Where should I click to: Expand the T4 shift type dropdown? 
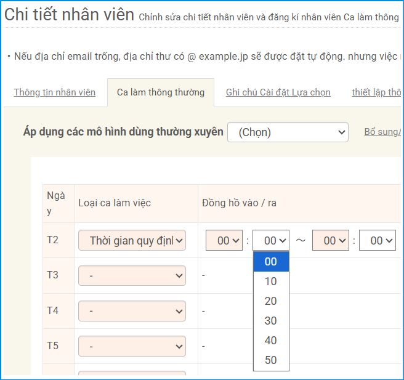click(132, 311)
